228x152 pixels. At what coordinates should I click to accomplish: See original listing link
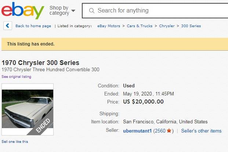(x=17, y=77)
